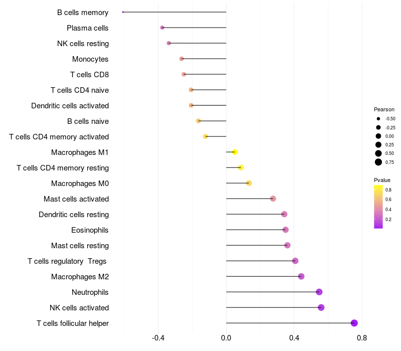Click the Pvalue color gradient bar
The width and height of the screenshot is (401, 351).
(x=378, y=207)
